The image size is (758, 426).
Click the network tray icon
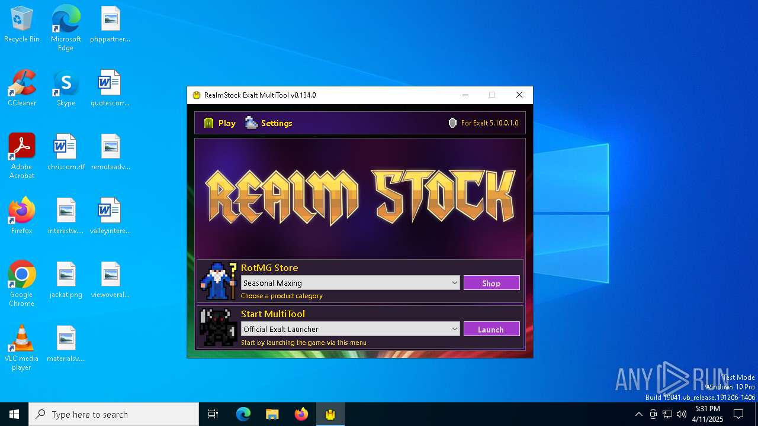click(667, 414)
